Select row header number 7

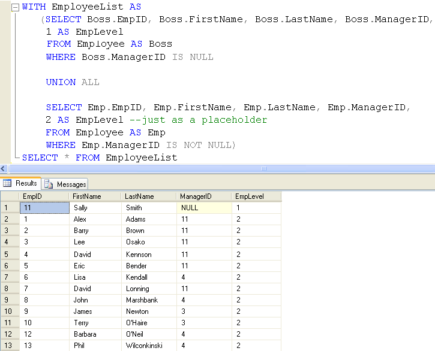(10, 277)
